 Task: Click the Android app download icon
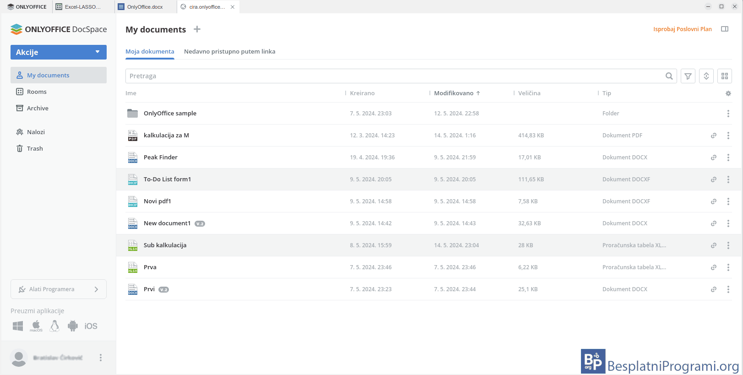(73, 326)
